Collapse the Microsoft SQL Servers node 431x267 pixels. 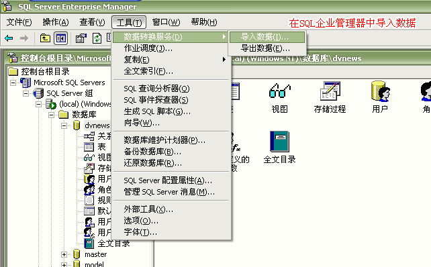pos(13,83)
